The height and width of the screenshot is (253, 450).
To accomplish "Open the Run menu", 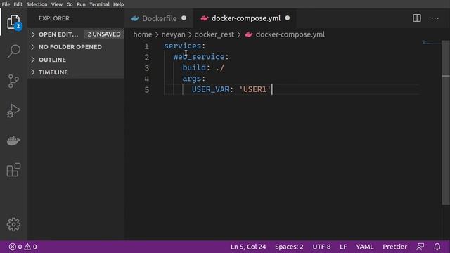I will [81, 4].
